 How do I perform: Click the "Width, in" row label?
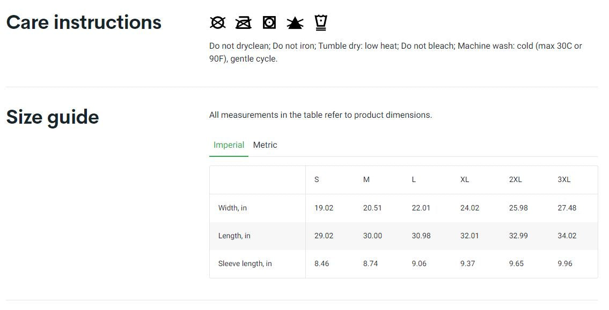232,208
